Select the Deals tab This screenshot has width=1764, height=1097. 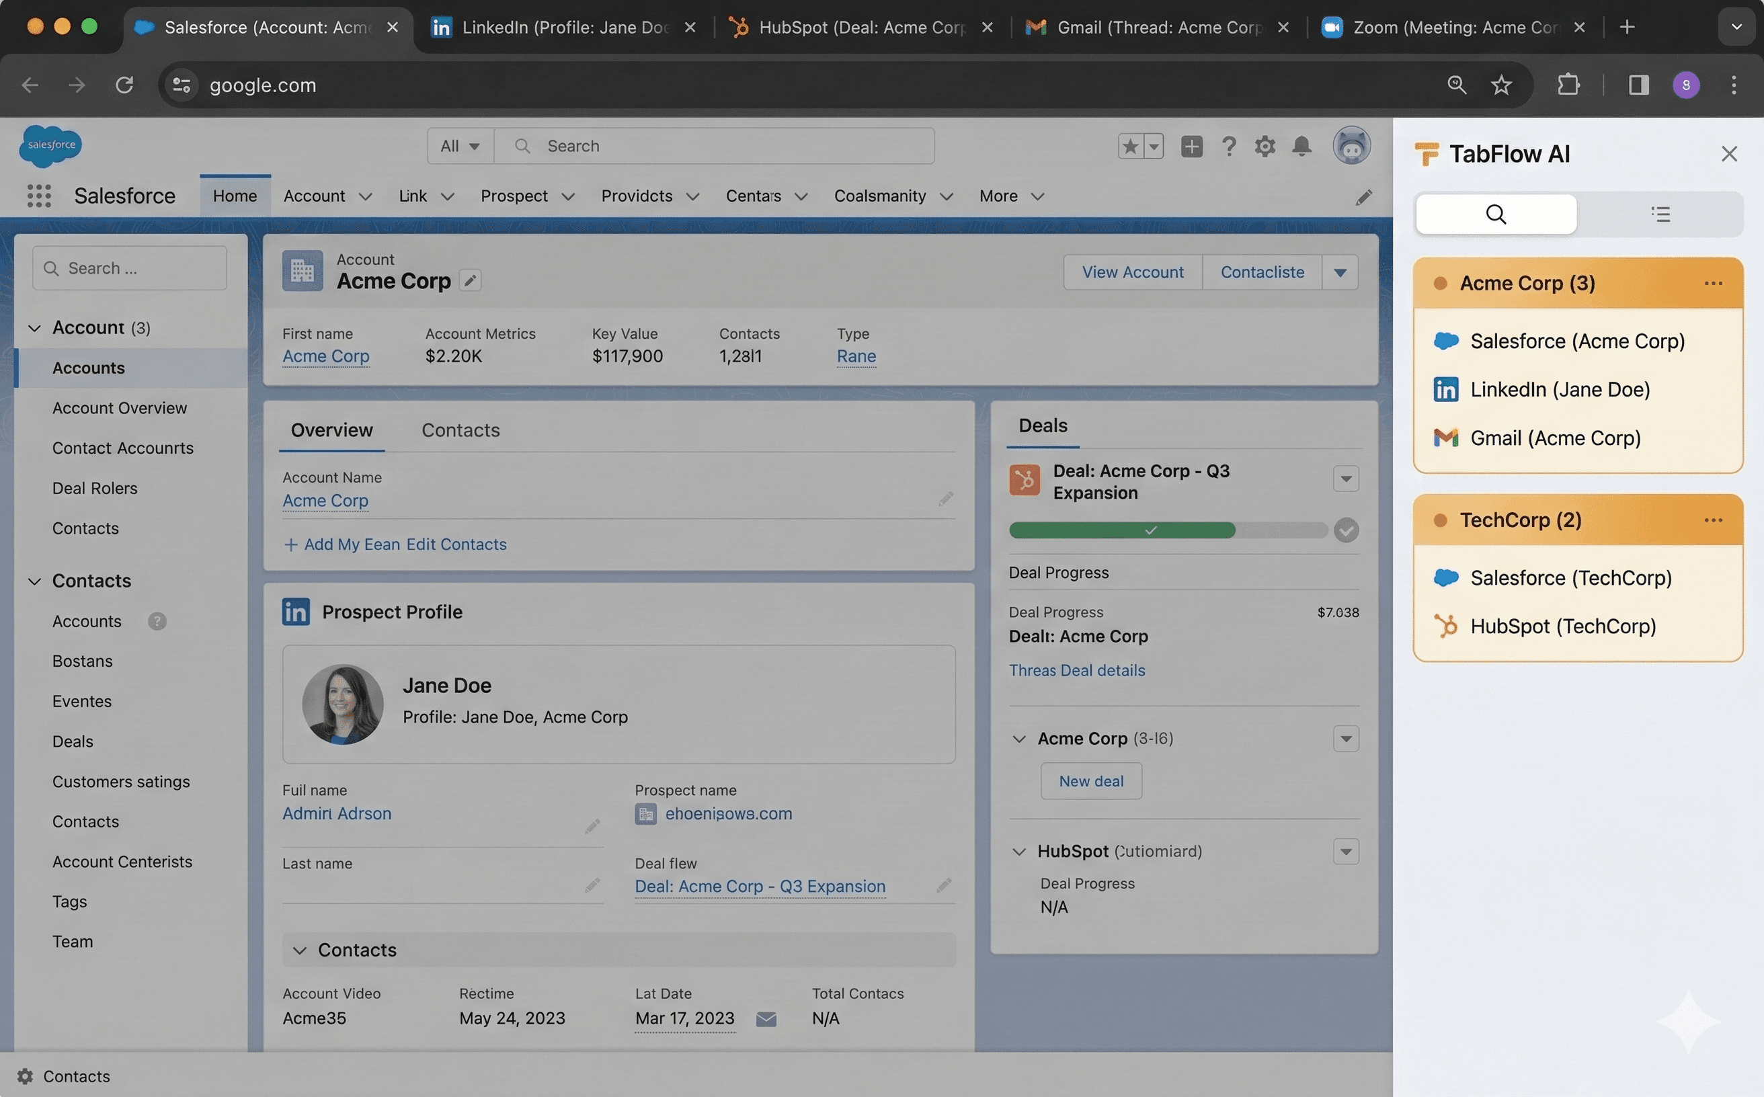(x=1043, y=425)
